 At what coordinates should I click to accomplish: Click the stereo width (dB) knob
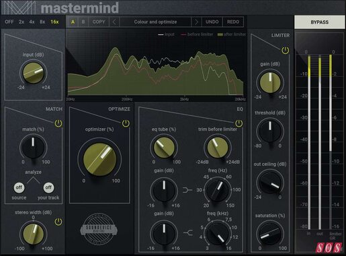click(x=34, y=234)
